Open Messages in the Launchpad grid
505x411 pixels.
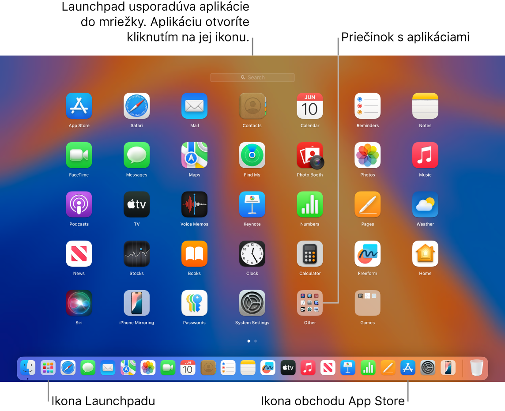pyautogui.click(x=136, y=155)
